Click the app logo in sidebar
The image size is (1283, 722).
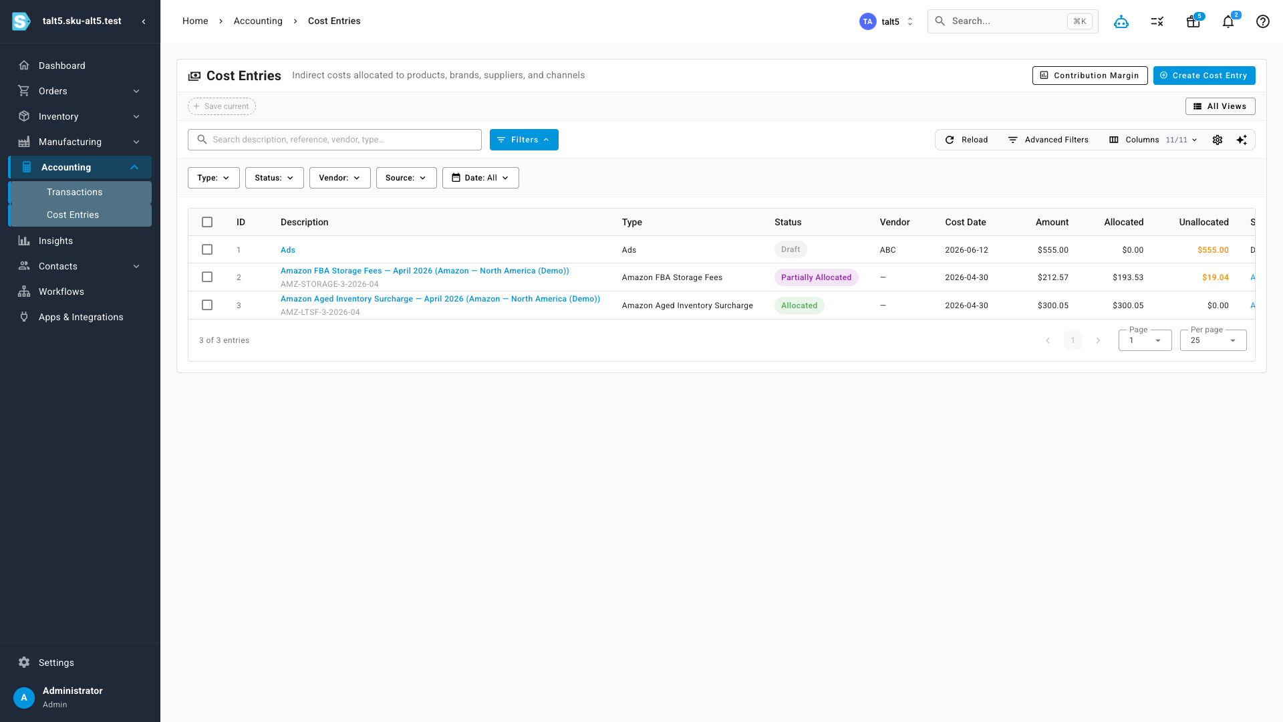(x=21, y=21)
